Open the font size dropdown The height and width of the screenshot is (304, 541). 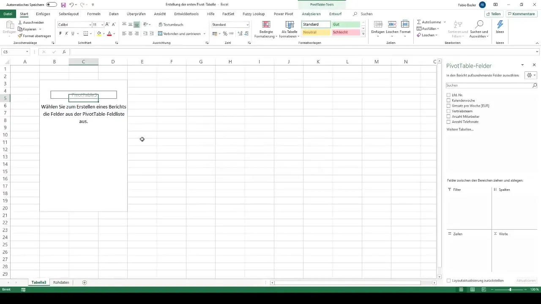(102, 25)
